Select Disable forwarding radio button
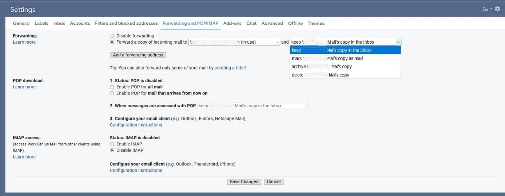This screenshot has width=505, height=196. pyautogui.click(x=112, y=36)
